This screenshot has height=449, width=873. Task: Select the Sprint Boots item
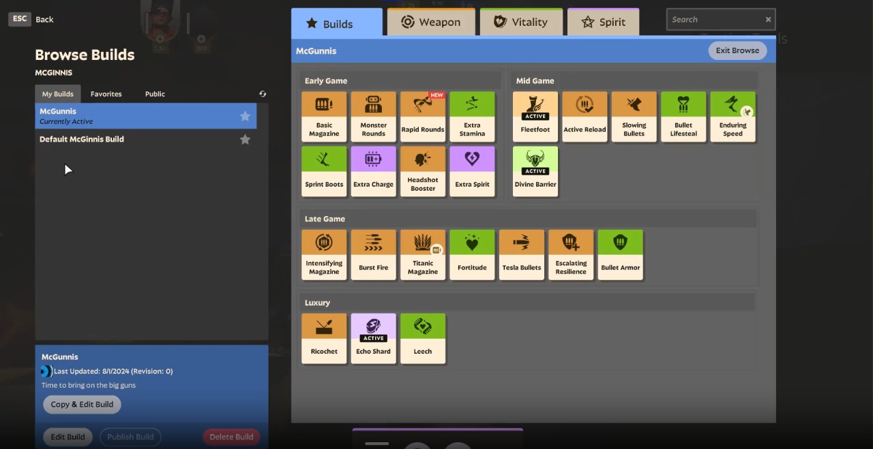pyautogui.click(x=324, y=172)
